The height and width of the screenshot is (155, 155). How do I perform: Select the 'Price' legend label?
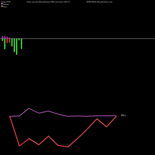[5, 7]
